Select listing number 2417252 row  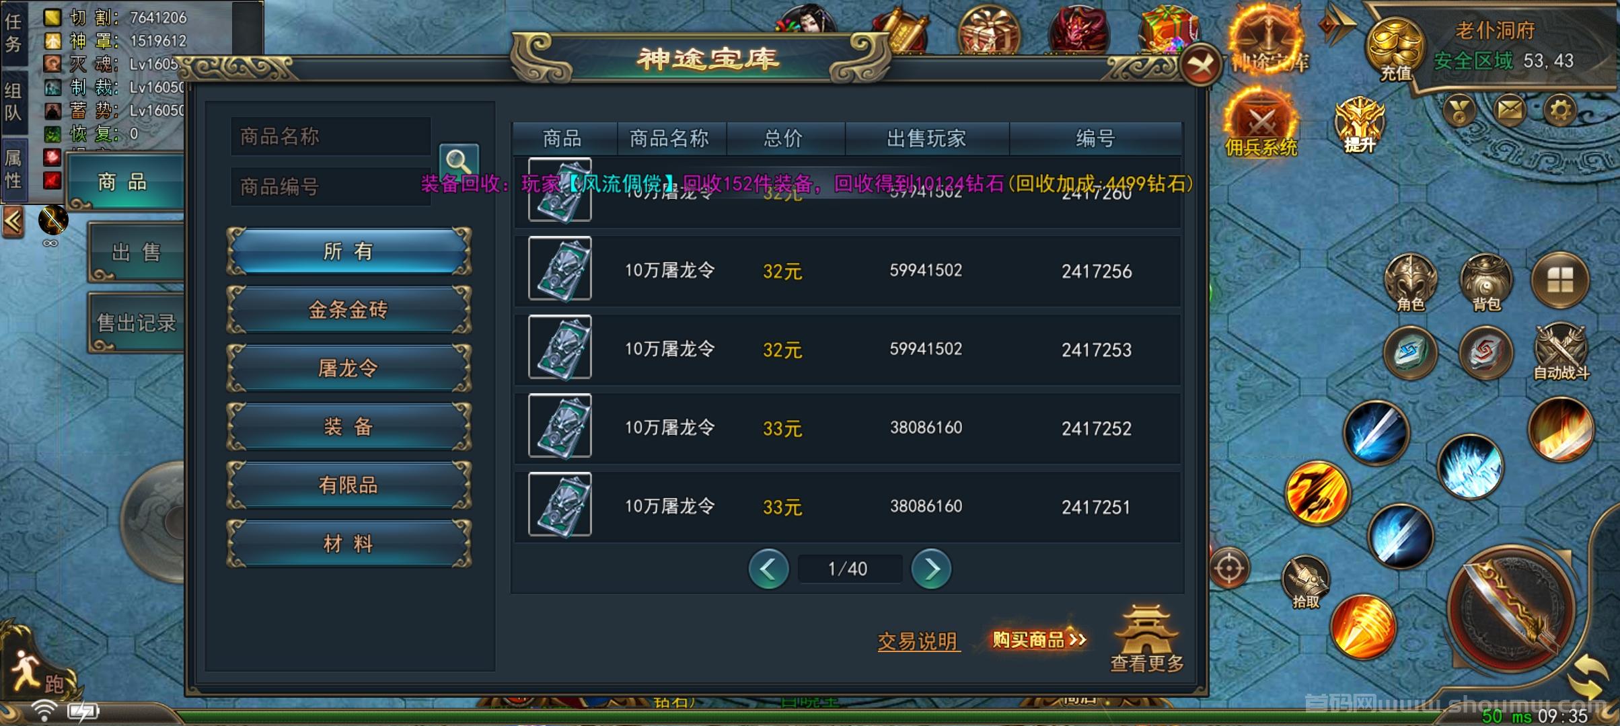coord(848,428)
